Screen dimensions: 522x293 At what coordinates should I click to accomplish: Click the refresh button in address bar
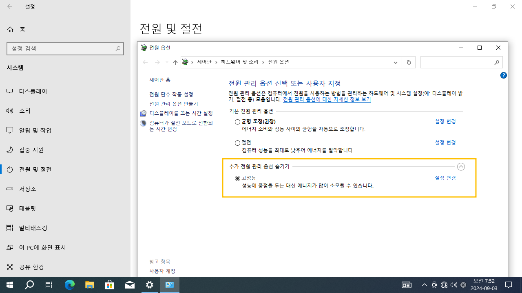[409, 62]
